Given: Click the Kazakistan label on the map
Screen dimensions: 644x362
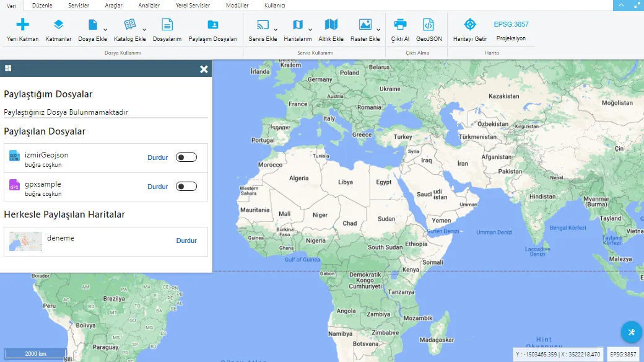Looking at the screenshot, I should pos(503,96).
